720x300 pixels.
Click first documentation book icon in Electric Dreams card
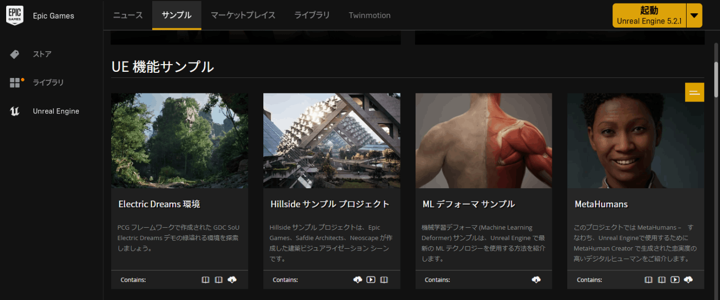tap(205, 279)
